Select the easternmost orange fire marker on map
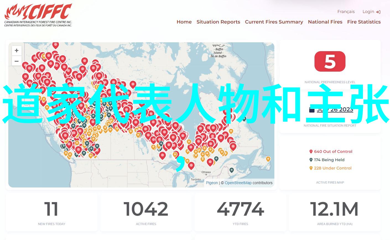This screenshot has width=390, height=240. (x=268, y=159)
